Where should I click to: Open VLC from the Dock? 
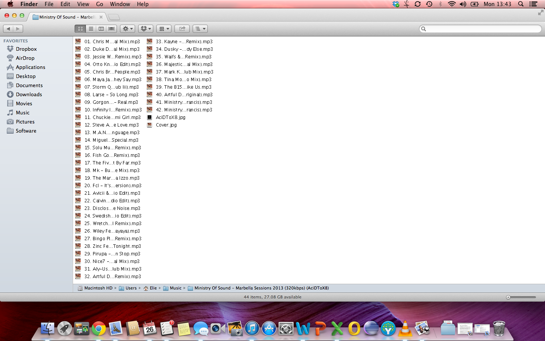pos(405,328)
